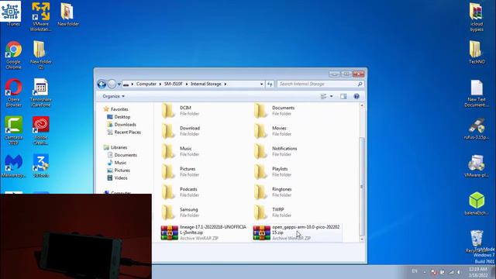The width and height of the screenshot is (496, 279).
Task: Launch Malwarebytes desktop shortcut
Action: (x=13, y=166)
